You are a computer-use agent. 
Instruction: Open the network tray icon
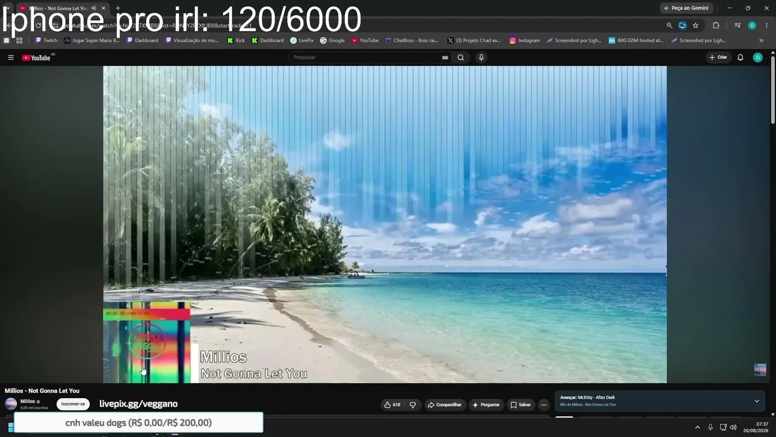[723, 427]
